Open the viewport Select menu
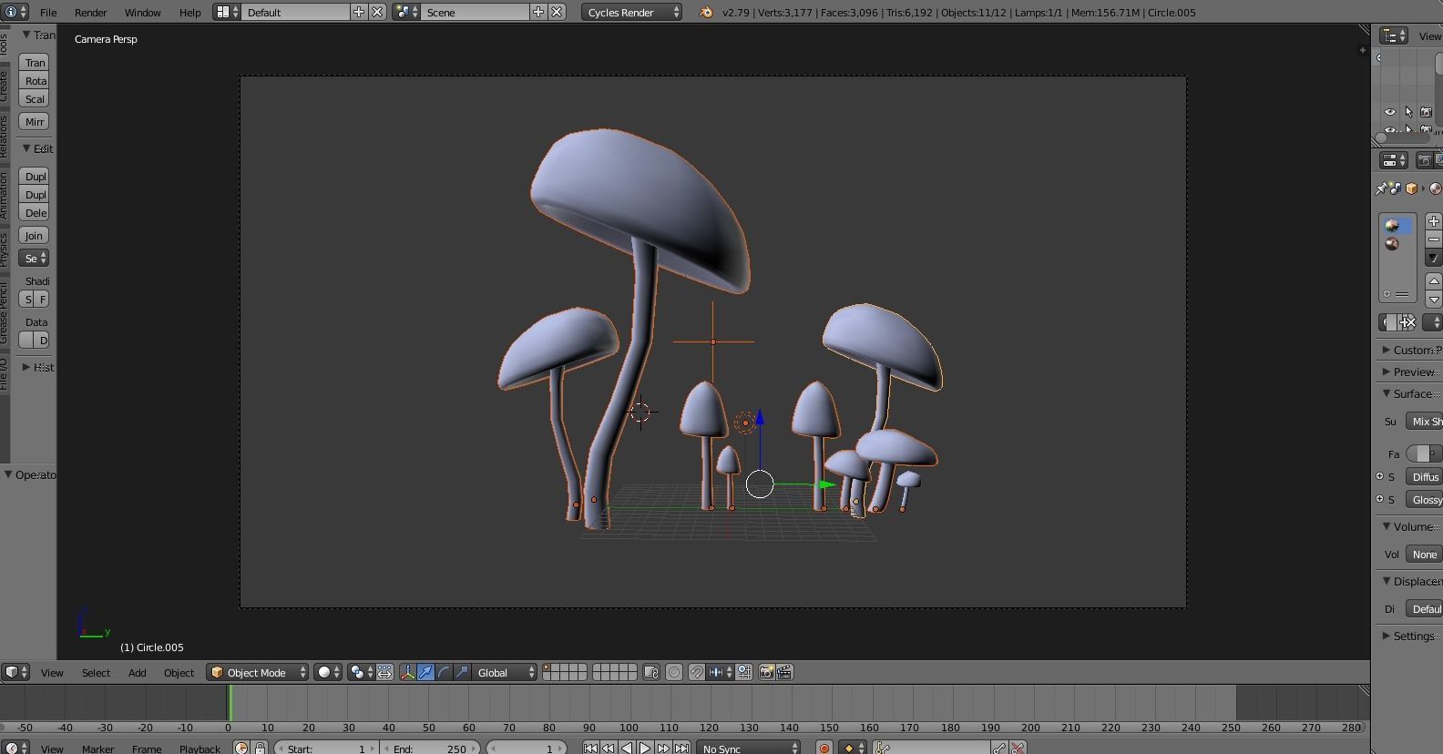Screen dimensions: 1443x754 pyautogui.click(x=96, y=672)
